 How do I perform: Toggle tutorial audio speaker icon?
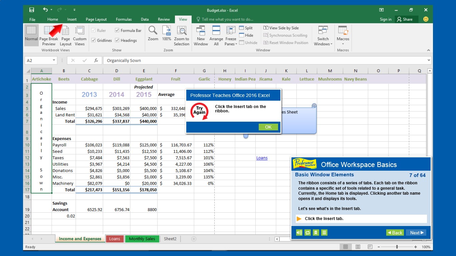pos(299,233)
